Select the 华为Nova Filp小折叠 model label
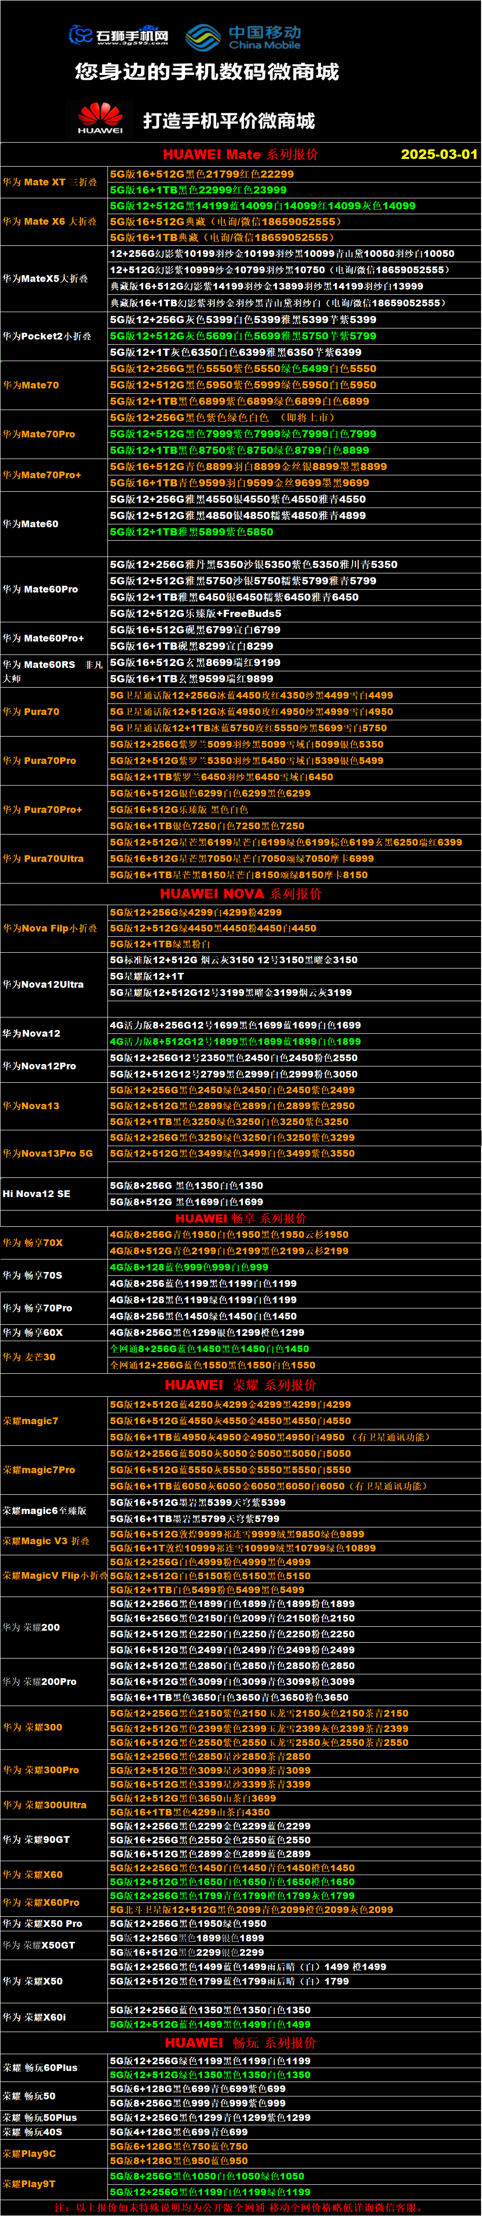Image resolution: width=482 pixels, height=2216 pixels. tap(50, 928)
